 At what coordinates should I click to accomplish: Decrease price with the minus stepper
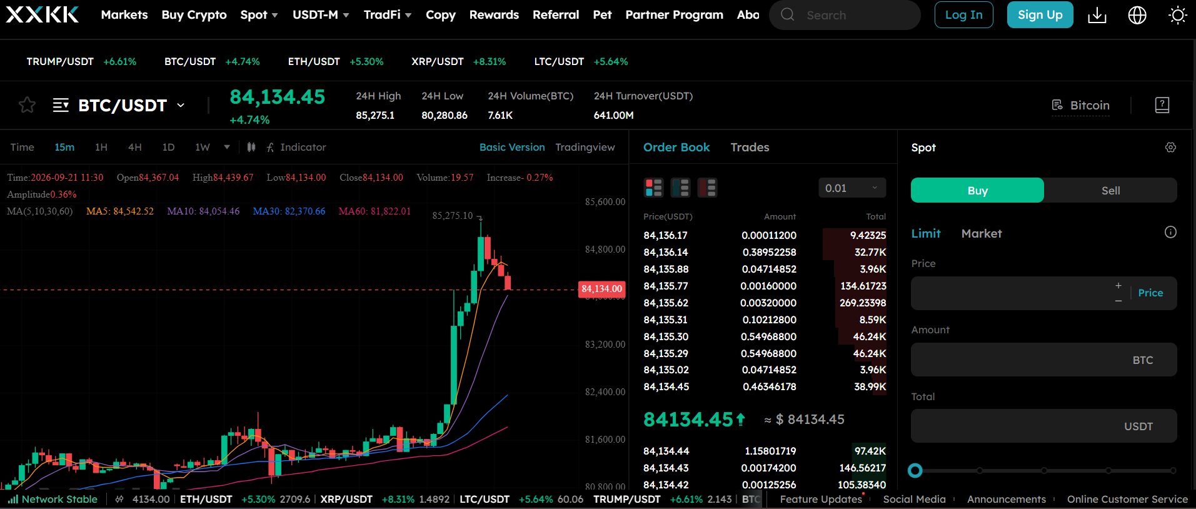point(1118,301)
